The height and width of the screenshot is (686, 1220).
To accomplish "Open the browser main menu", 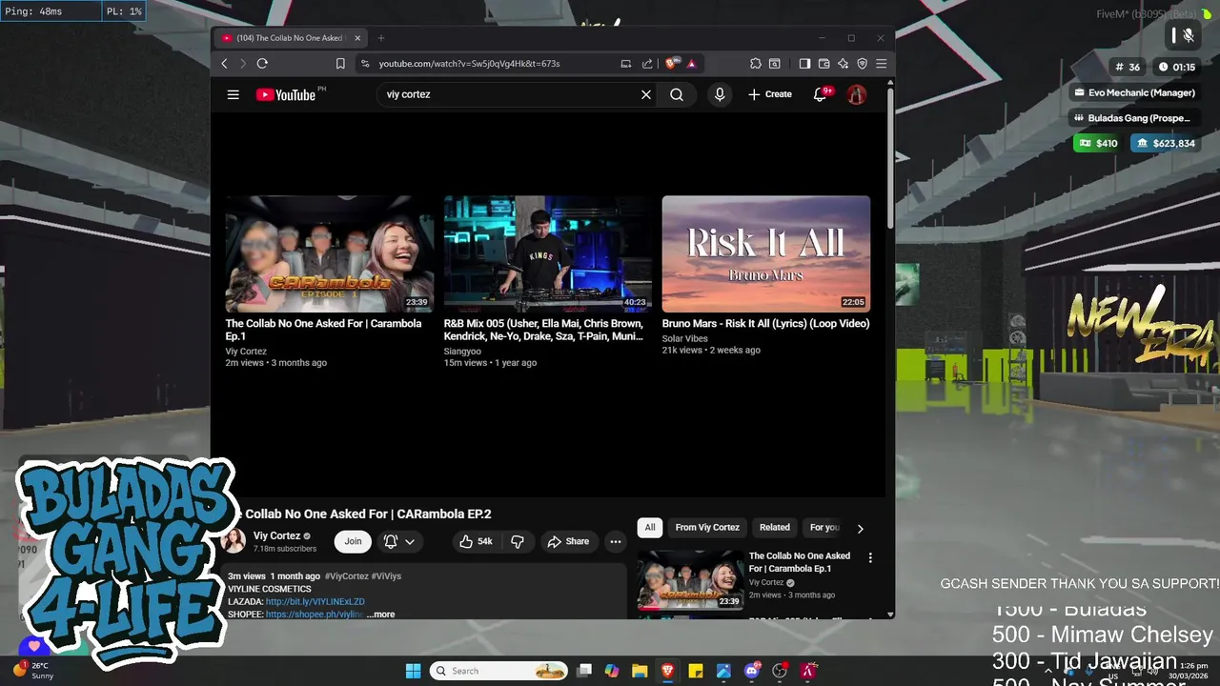I will (x=881, y=64).
